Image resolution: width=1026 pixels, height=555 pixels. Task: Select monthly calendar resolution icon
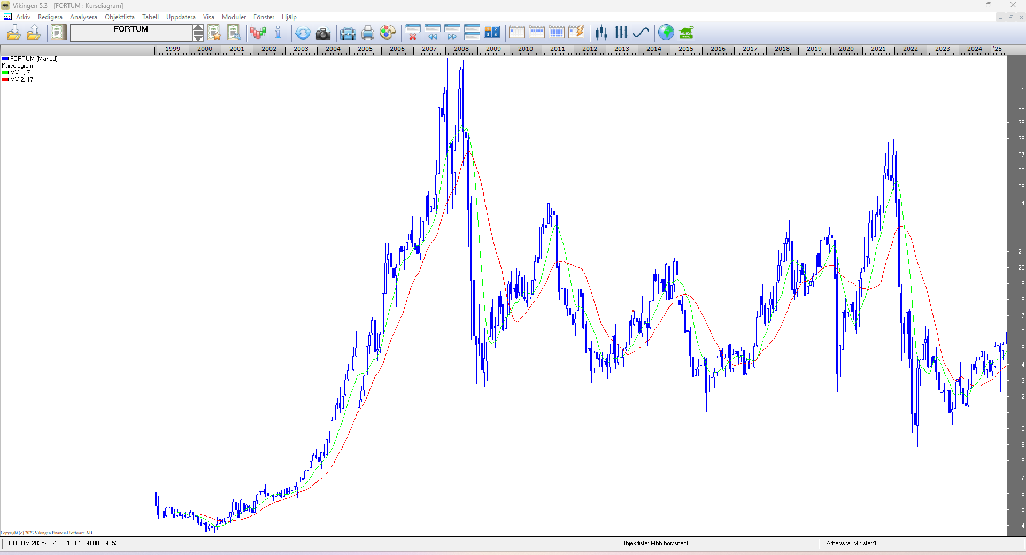pyautogui.click(x=557, y=33)
